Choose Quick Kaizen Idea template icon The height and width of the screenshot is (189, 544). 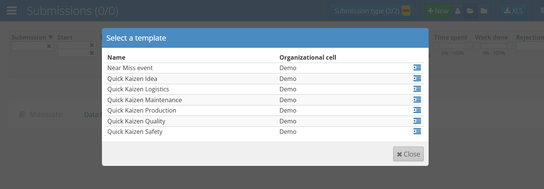click(417, 79)
